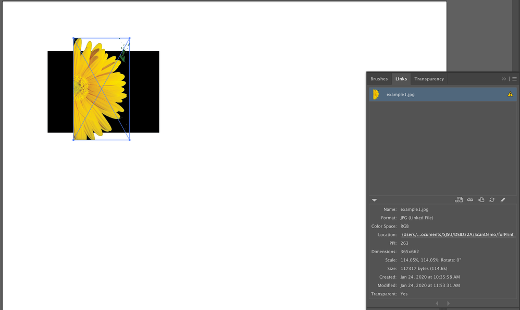Image resolution: width=520 pixels, height=310 pixels.
Task: Click the Modified date Jan 24, 11:53:31 AM
Action: pyautogui.click(x=430, y=285)
